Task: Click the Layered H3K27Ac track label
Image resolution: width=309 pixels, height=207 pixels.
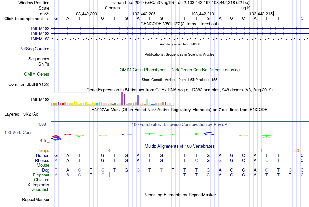Action: click(x=21, y=114)
